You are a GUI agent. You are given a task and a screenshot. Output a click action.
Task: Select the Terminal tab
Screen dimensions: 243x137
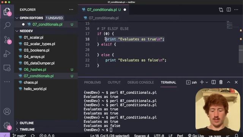168,83
